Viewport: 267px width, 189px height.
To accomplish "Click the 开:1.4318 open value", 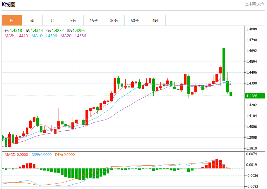I will click(x=13, y=30).
